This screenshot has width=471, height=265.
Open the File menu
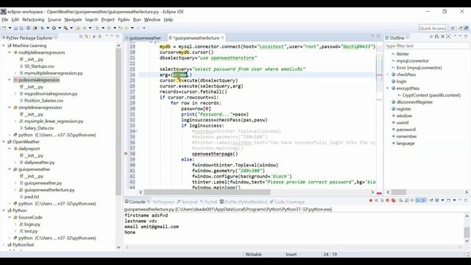(x=5, y=20)
